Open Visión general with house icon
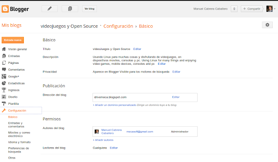The image size is (278, 162). [x=4, y=49]
